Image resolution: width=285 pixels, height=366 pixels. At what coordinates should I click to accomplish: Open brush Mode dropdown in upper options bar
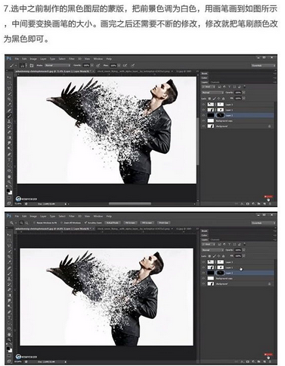[x=57, y=65]
